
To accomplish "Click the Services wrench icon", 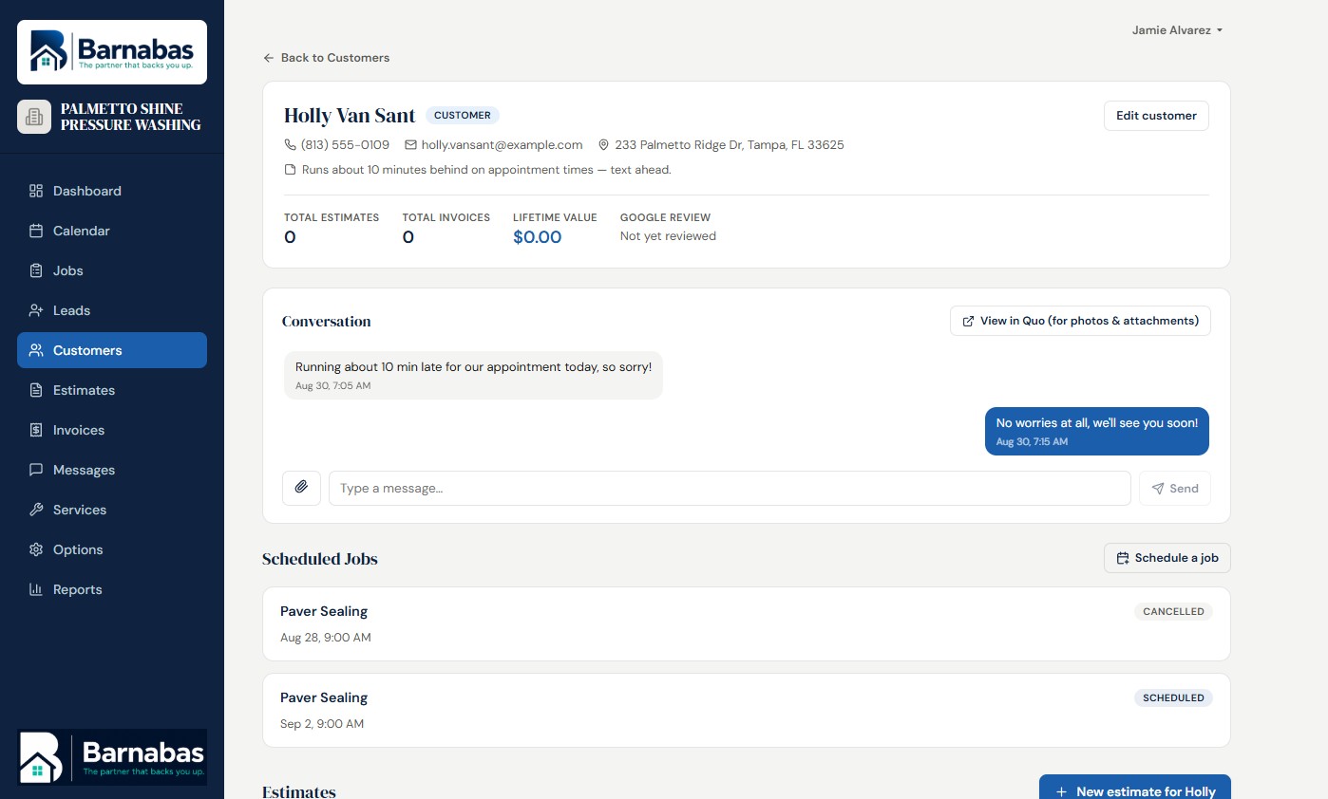I will (x=36, y=510).
